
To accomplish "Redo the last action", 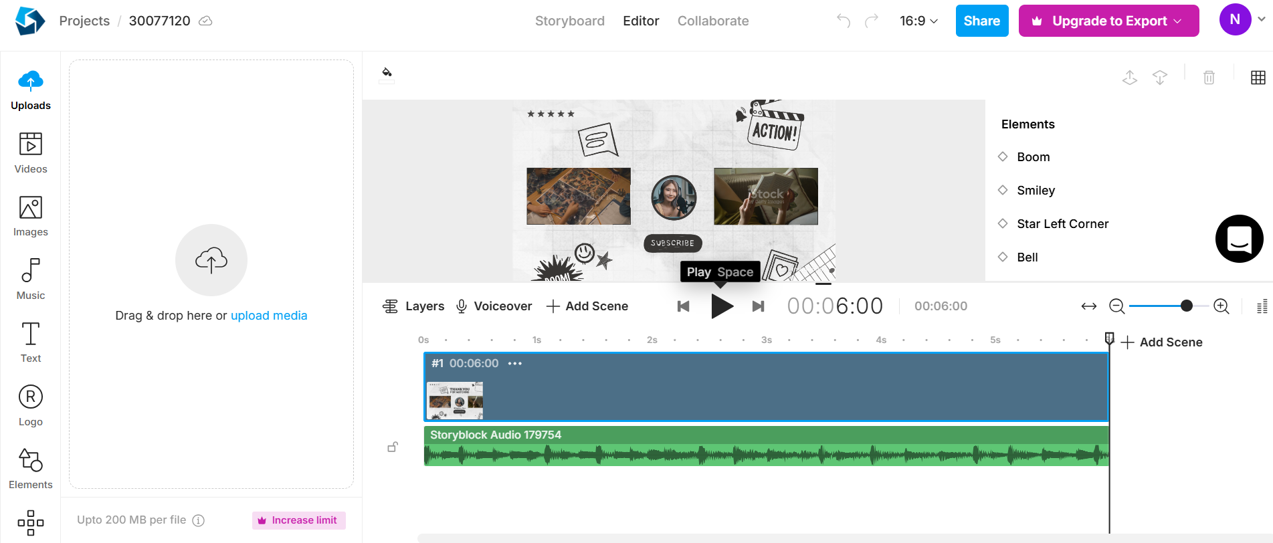I will click(871, 21).
